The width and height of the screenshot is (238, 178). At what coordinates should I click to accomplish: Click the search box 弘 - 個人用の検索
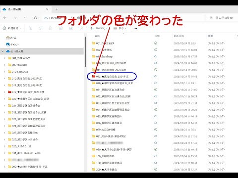click(222, 18)
